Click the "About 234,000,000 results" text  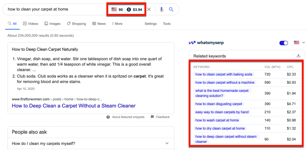pyautogui.click(x=41, y=36)
